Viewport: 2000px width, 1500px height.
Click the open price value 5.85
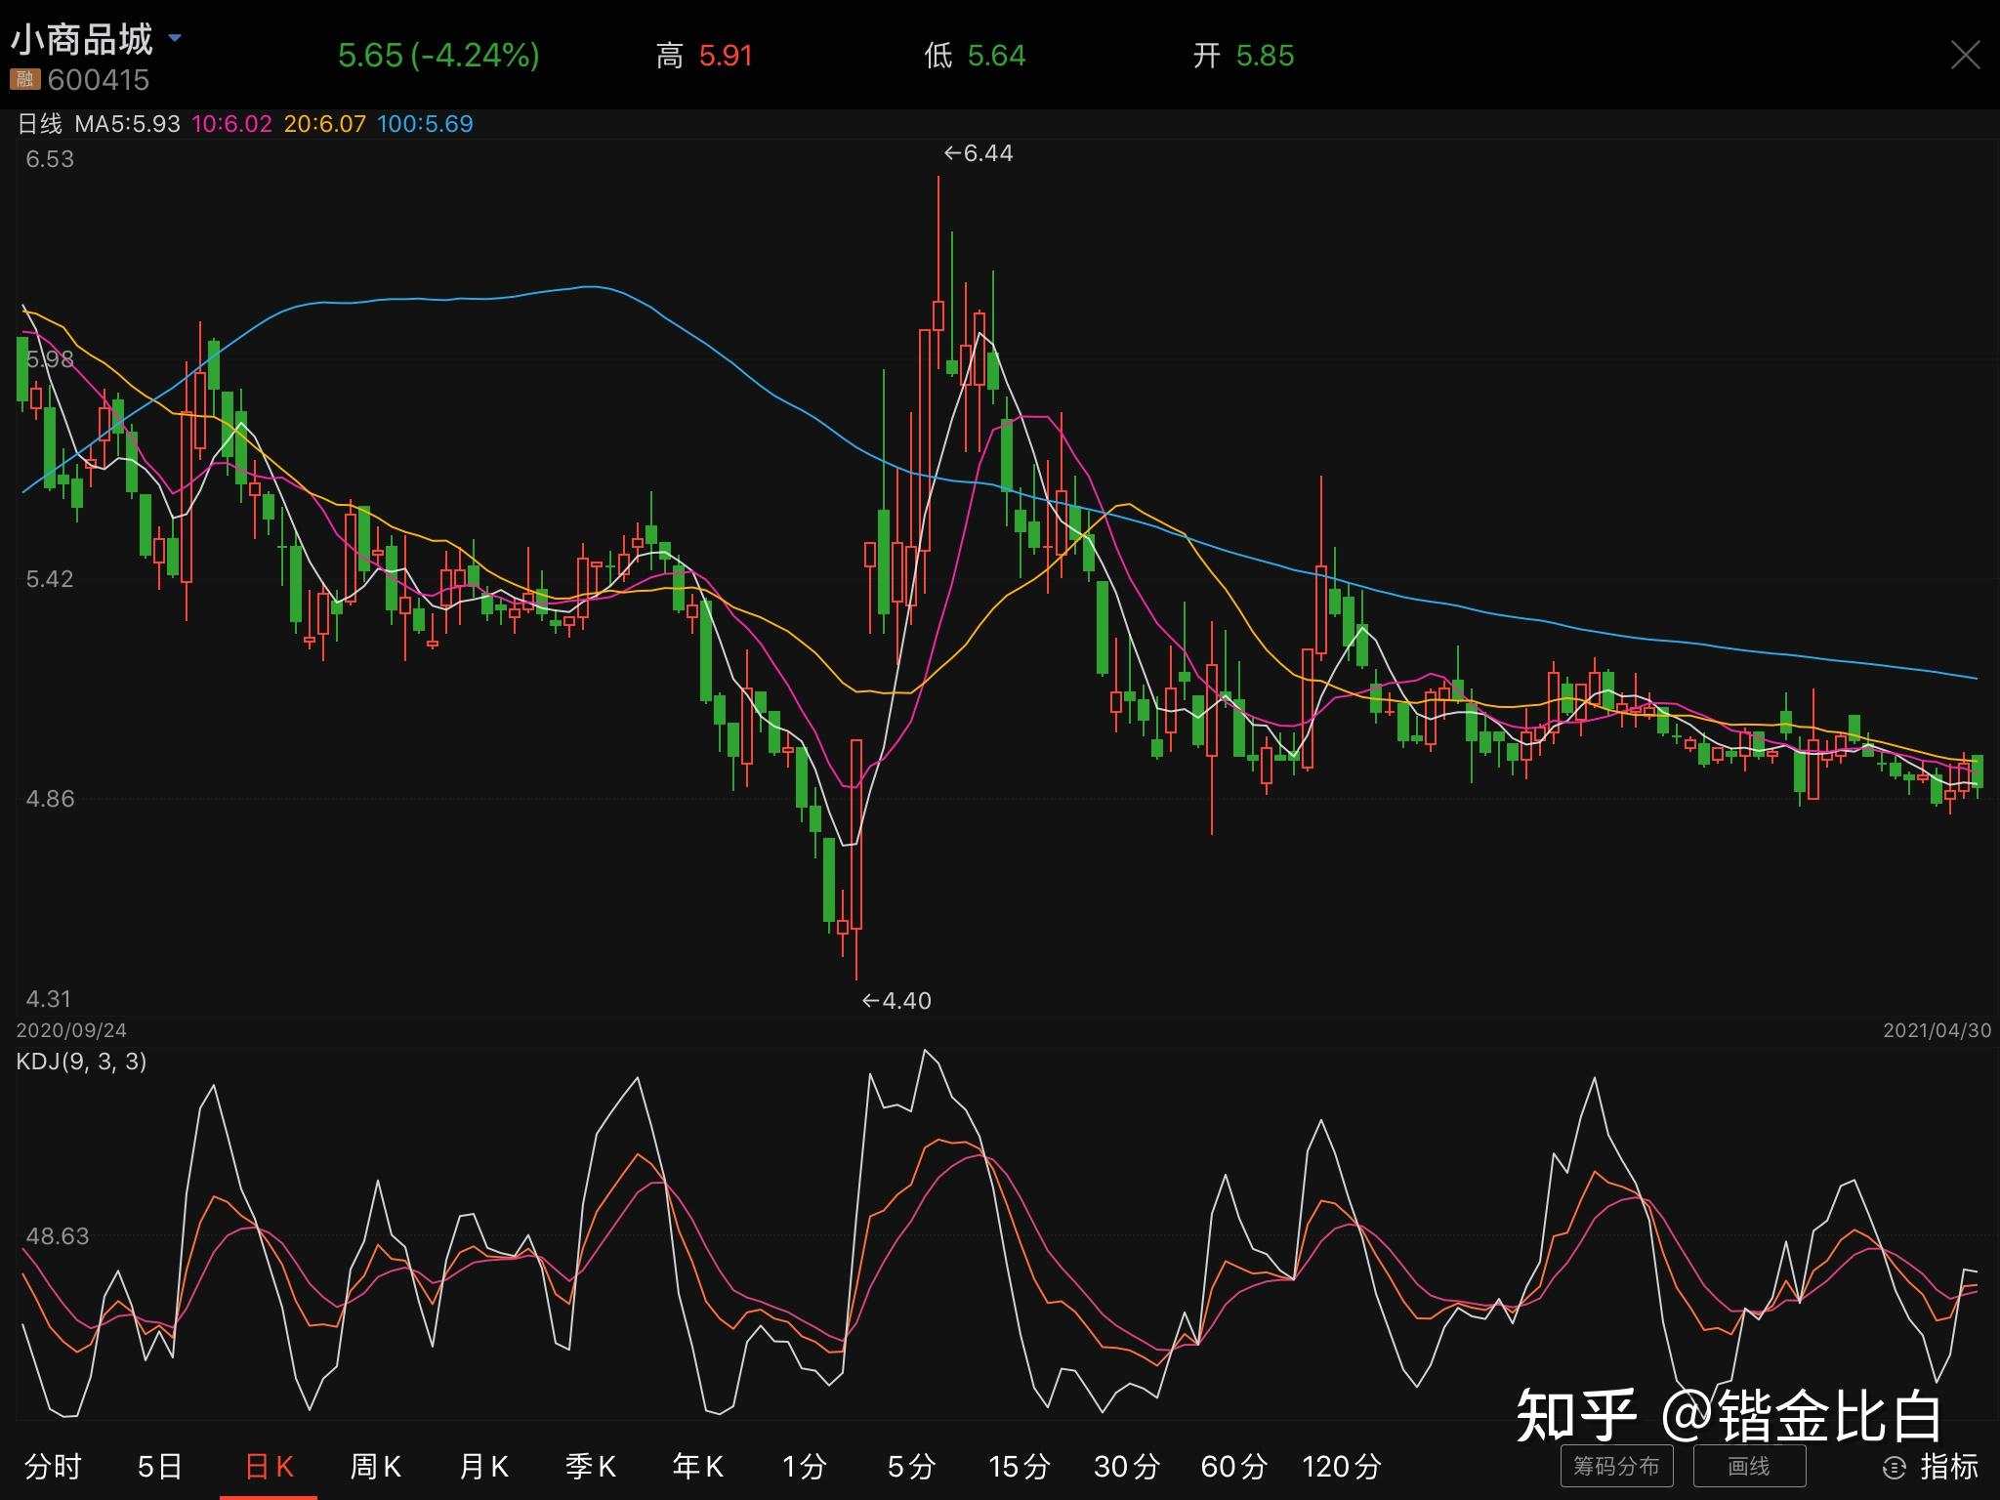pyautogui.click(x=1265, y=56)
